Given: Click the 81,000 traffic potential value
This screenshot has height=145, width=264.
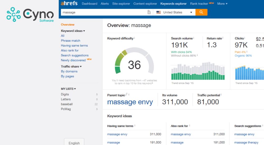Looking at the screenshot, I should (208, 102).
